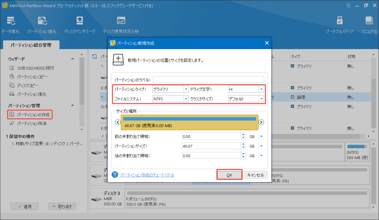Click the 状態 column header
Image resolution: width=379 pixels, height=220 pixels.
[x=358, y=57]
